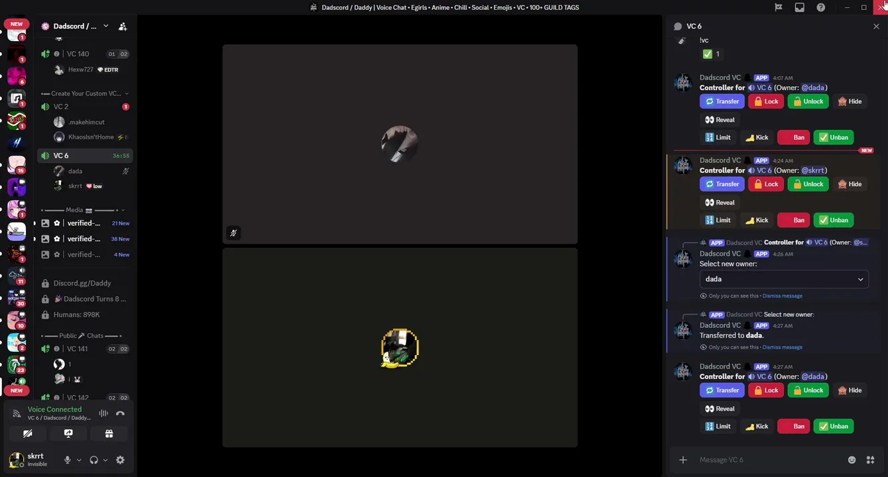Expand verified channel with 38 New
The image size is (888, 477).
[84, 238]
